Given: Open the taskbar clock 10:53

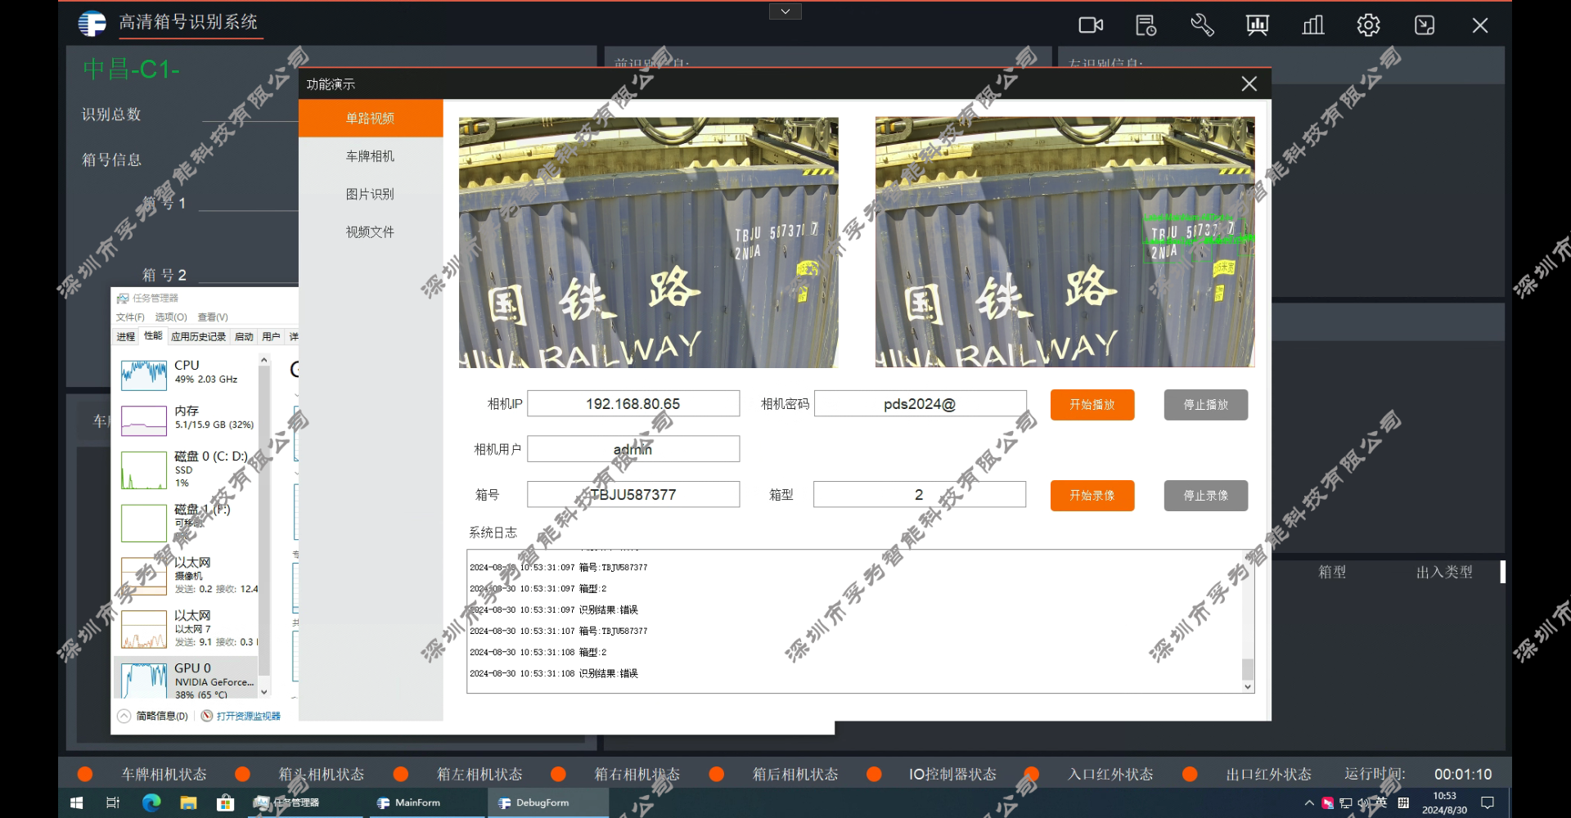Looking at the screenshot, I should click(x=1445, y=803).
